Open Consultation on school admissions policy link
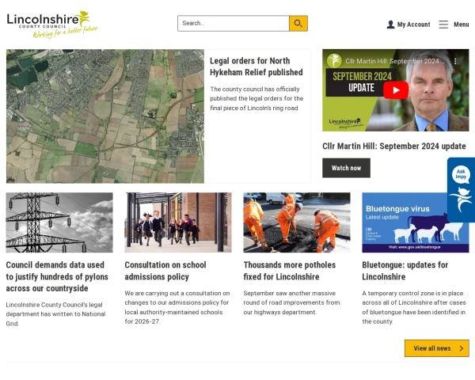Screen dimensions: 475x380 pyautogui.click(x=165, y=271)
